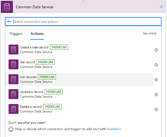Open info for Get record action
Screen dimensions: 167x137
(156, 65)
